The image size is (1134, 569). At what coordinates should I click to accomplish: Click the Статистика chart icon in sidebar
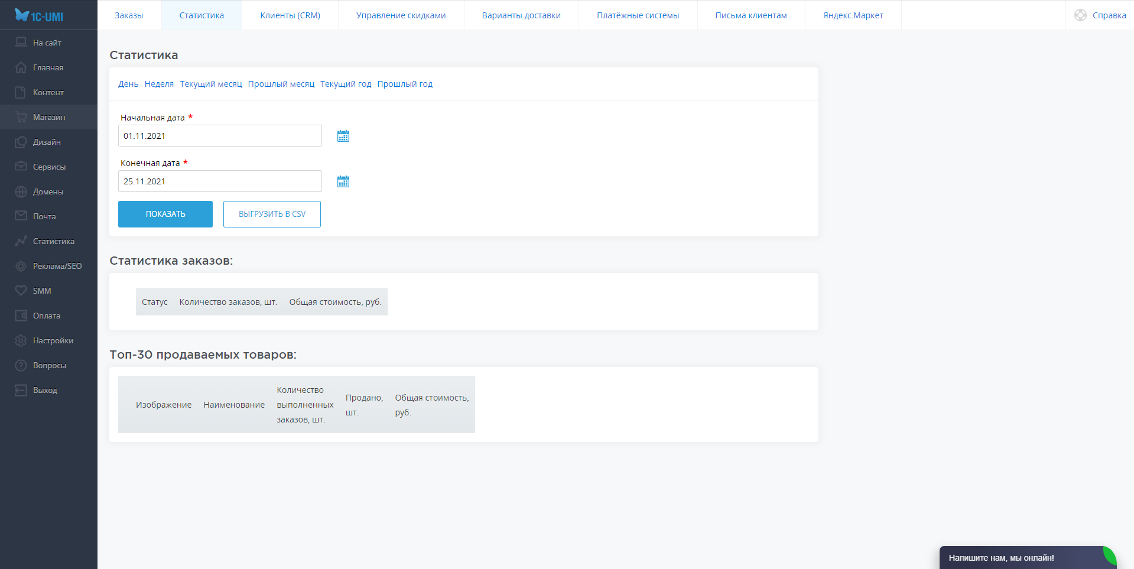coord(21,241)
